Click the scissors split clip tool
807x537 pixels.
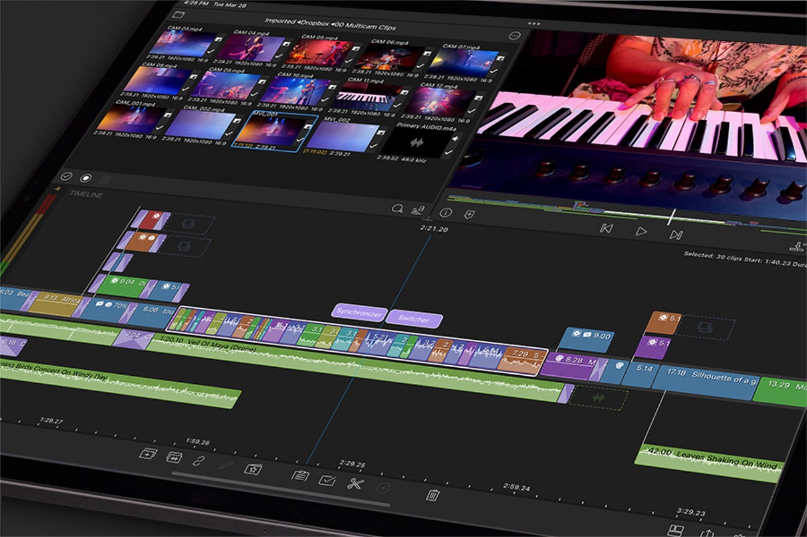point(354,484)
